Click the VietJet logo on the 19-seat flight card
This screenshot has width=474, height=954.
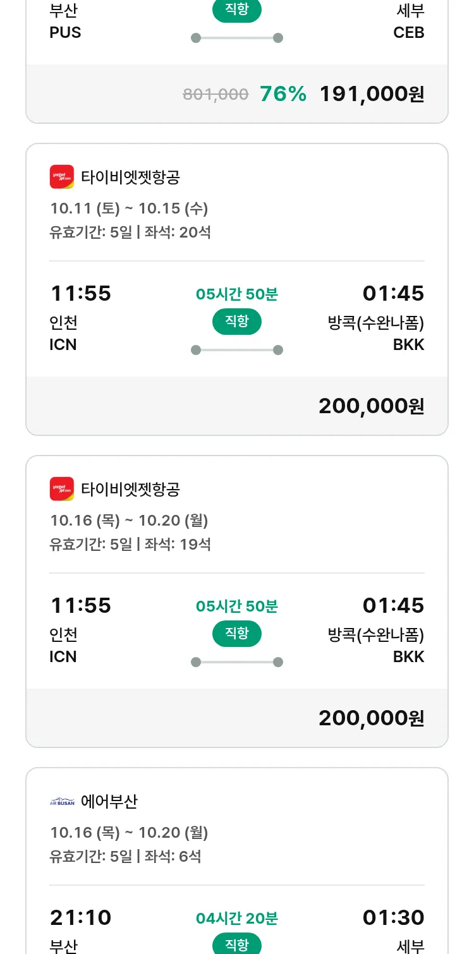click(x=62, y=489)
